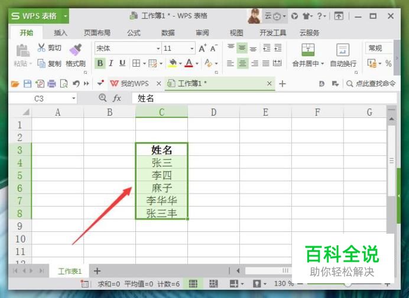Toggle Italic formatting
This screenshot has width=409, height=298.
pyautogui.click(x=111, y=63)
